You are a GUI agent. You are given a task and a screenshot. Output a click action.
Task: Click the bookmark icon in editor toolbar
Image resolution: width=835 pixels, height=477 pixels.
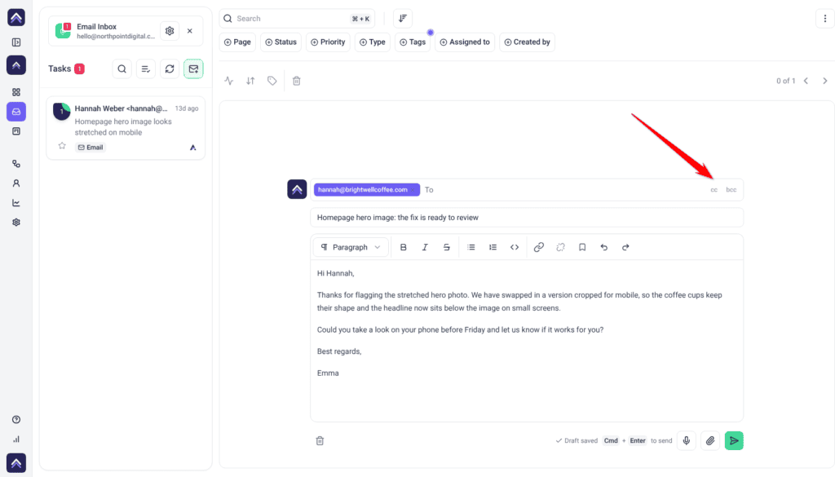pyautogui.click(x=582, y=247)
